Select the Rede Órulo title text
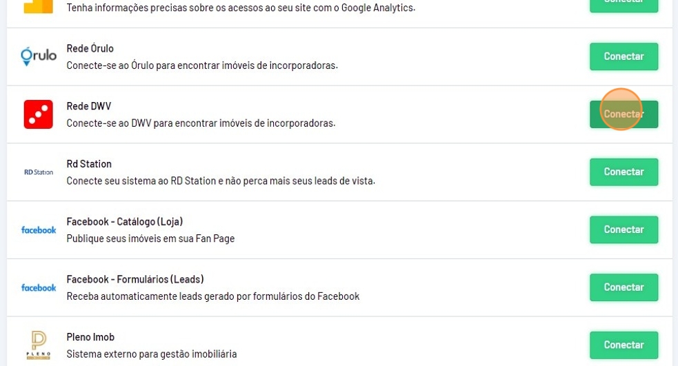Screen dimensions: 678x366 (x=90, y=49)
